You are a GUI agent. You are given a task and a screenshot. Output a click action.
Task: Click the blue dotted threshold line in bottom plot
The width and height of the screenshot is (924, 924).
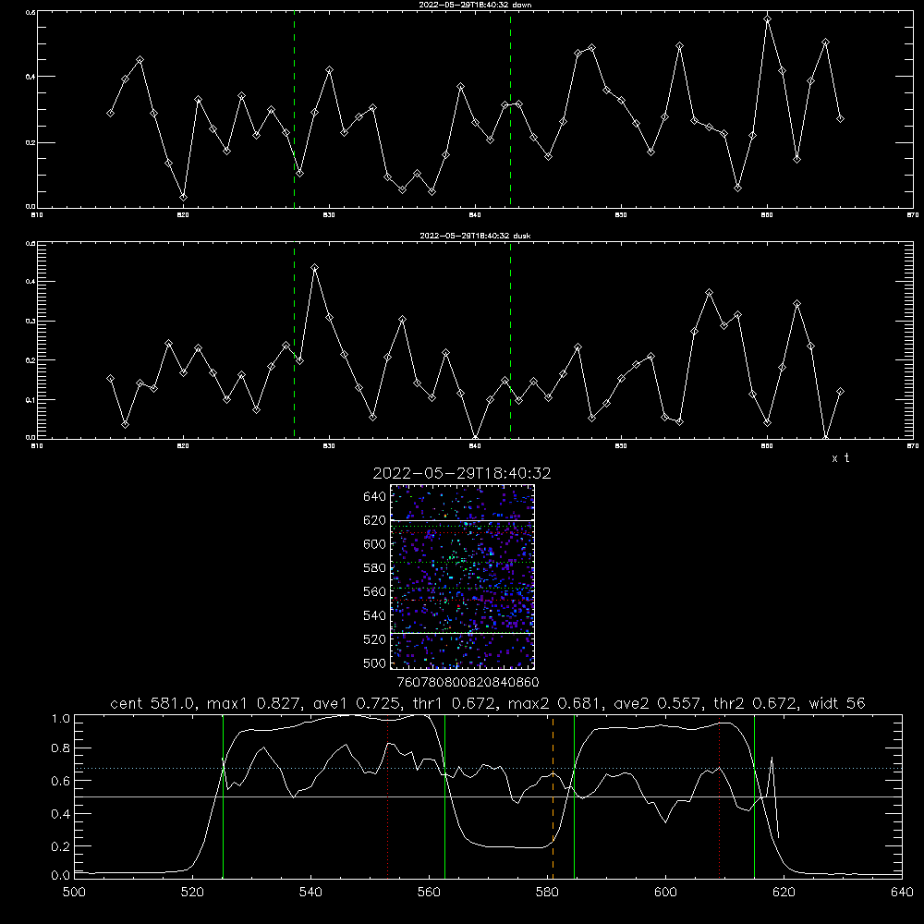488,769
